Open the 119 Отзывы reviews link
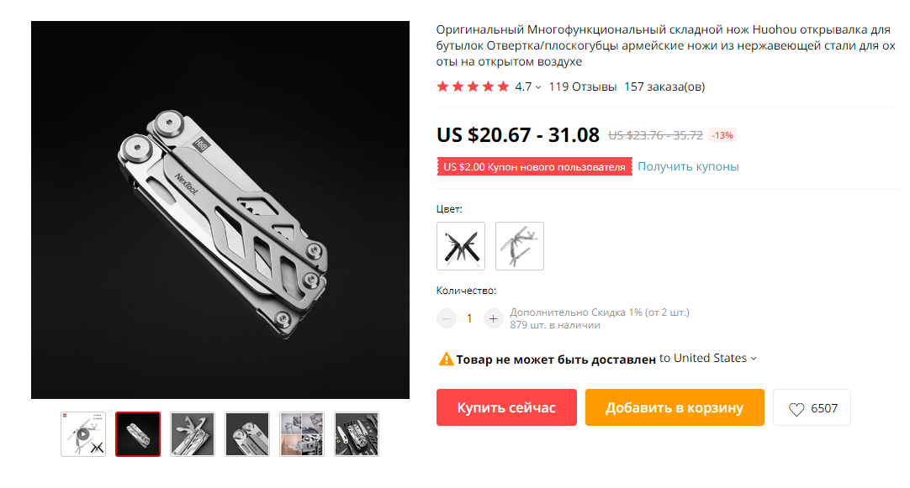This screenshot has width=910, height=488. 582,87
